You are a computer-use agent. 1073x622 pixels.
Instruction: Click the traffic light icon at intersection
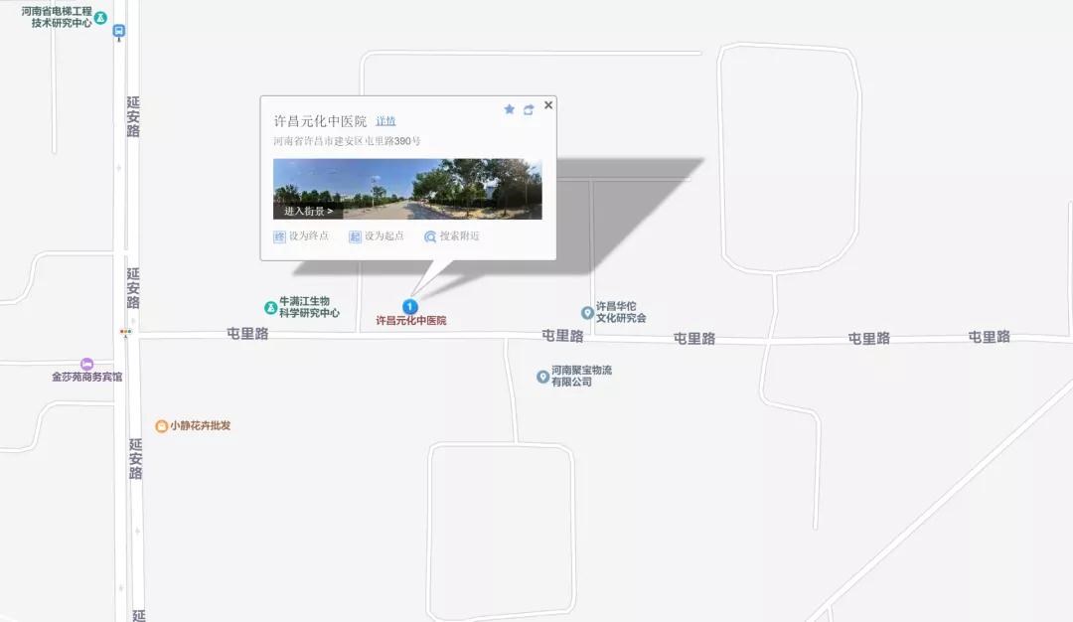click(x=126, y=332)
